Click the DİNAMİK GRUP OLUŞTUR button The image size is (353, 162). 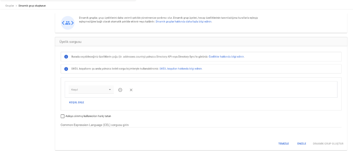[x=328, y=144]
